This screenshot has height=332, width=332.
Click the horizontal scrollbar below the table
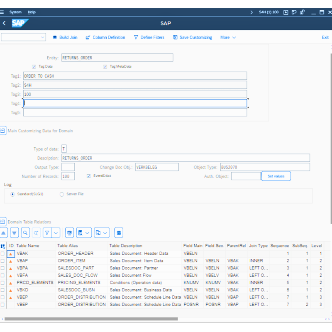tap(91, 319)
